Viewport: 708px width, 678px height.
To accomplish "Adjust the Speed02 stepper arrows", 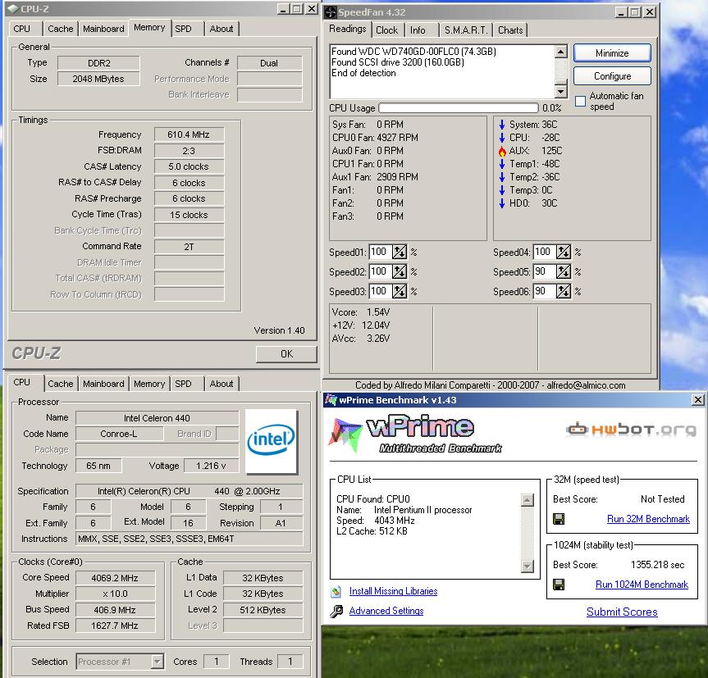I will coord(400,272).
